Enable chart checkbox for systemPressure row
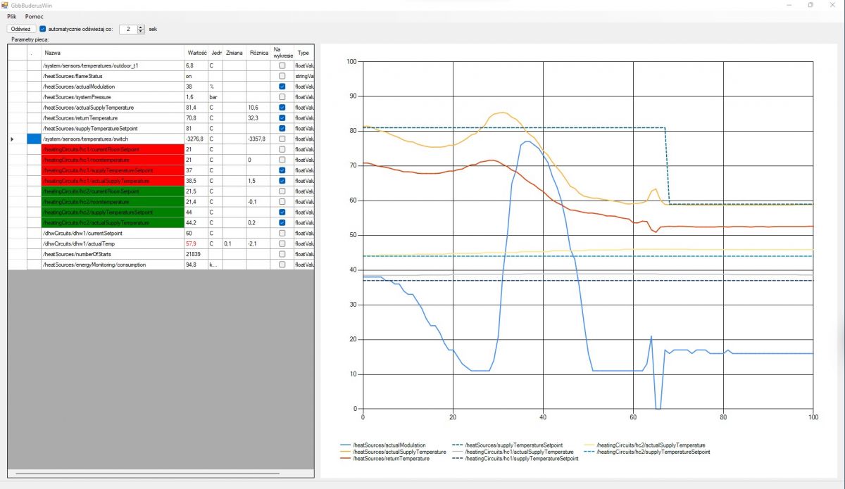This screenshot has height=489, width=845. pos(282,97)
